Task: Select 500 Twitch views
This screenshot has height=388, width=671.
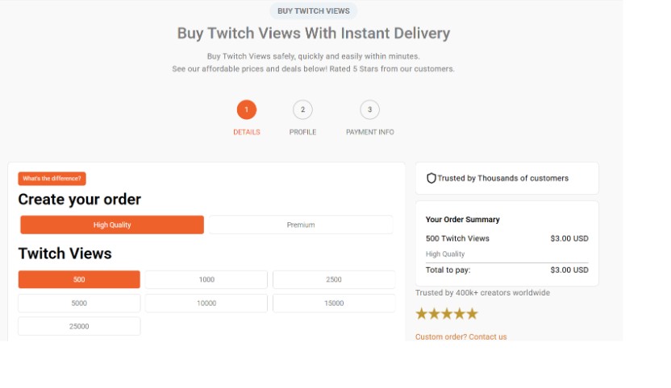Action: [x=79, y=279]
